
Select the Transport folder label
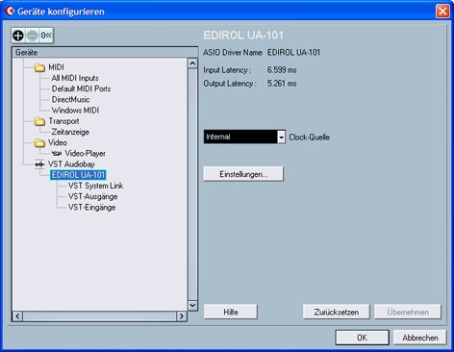click(63, 121)
